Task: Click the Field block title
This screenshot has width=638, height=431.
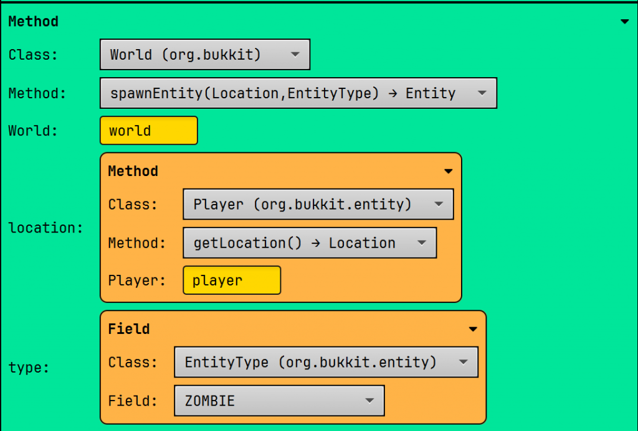Action: [x=129, y=329]
